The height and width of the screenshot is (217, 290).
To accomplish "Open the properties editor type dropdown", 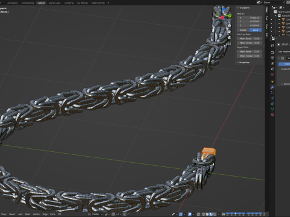I will click(x=274, y=38).
